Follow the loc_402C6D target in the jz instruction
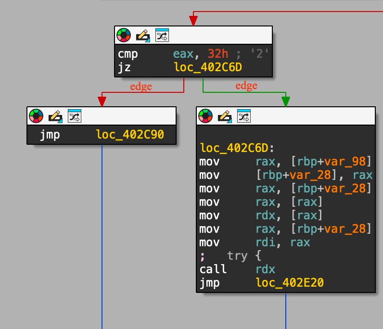Image resolution: width=383 pixels, height=329 pixels. click(207, 67)
